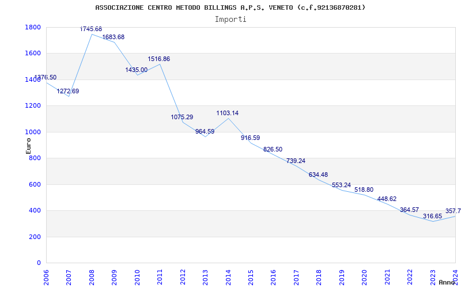Click the 2008 year axis label
Image resolution: width=461 pixels, height=288 pixels.
(92, 277)
